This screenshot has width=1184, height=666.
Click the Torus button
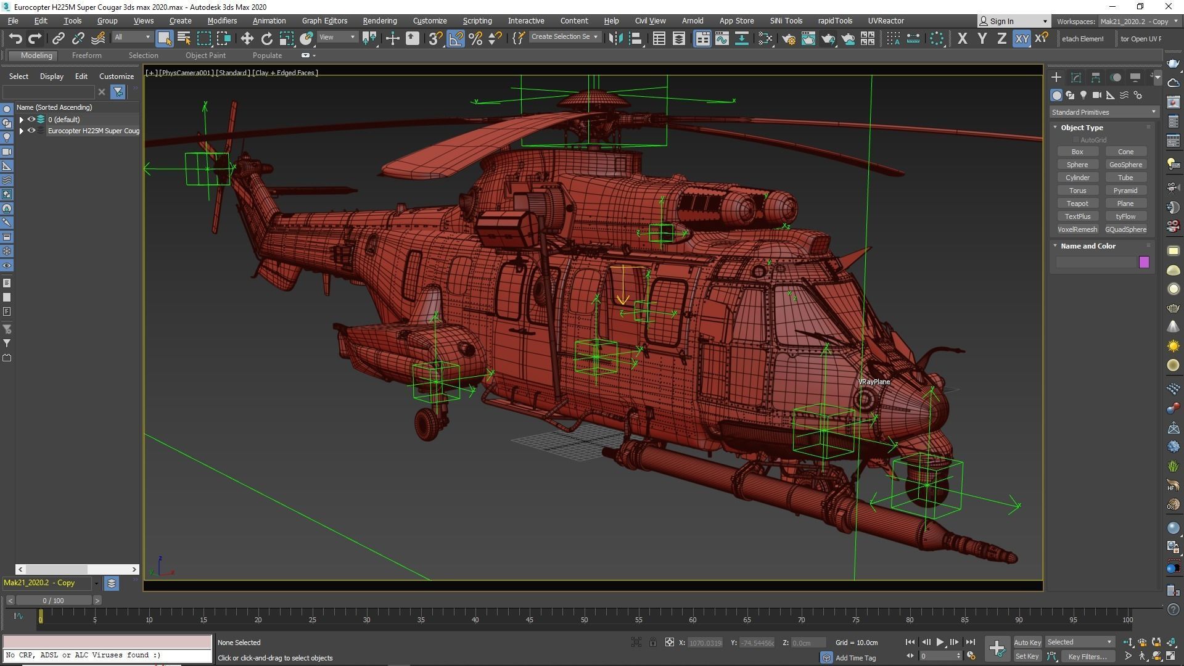(x=1077, y=191)
